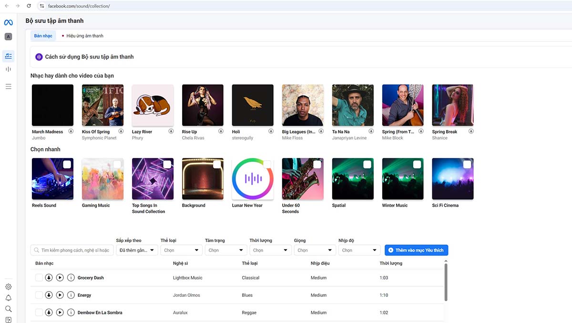Click artist Lightbox Music
572x323 pixels.
click(187, 278)
